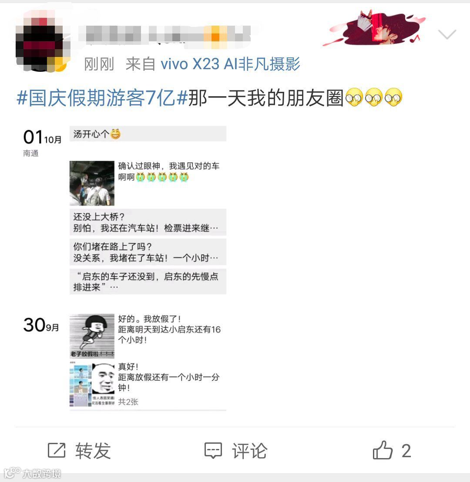
Task: Open the 转发 repost button label
Action: click(93, 451)
